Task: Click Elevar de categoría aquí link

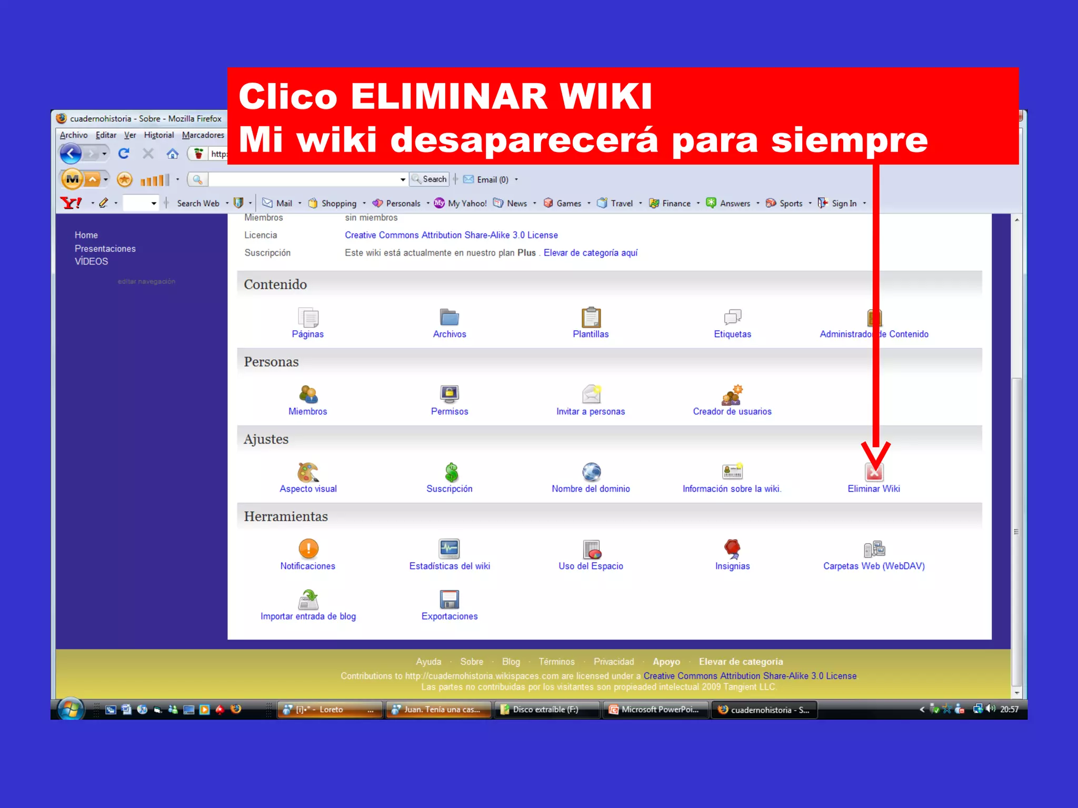Action: (x=591, y=253)
